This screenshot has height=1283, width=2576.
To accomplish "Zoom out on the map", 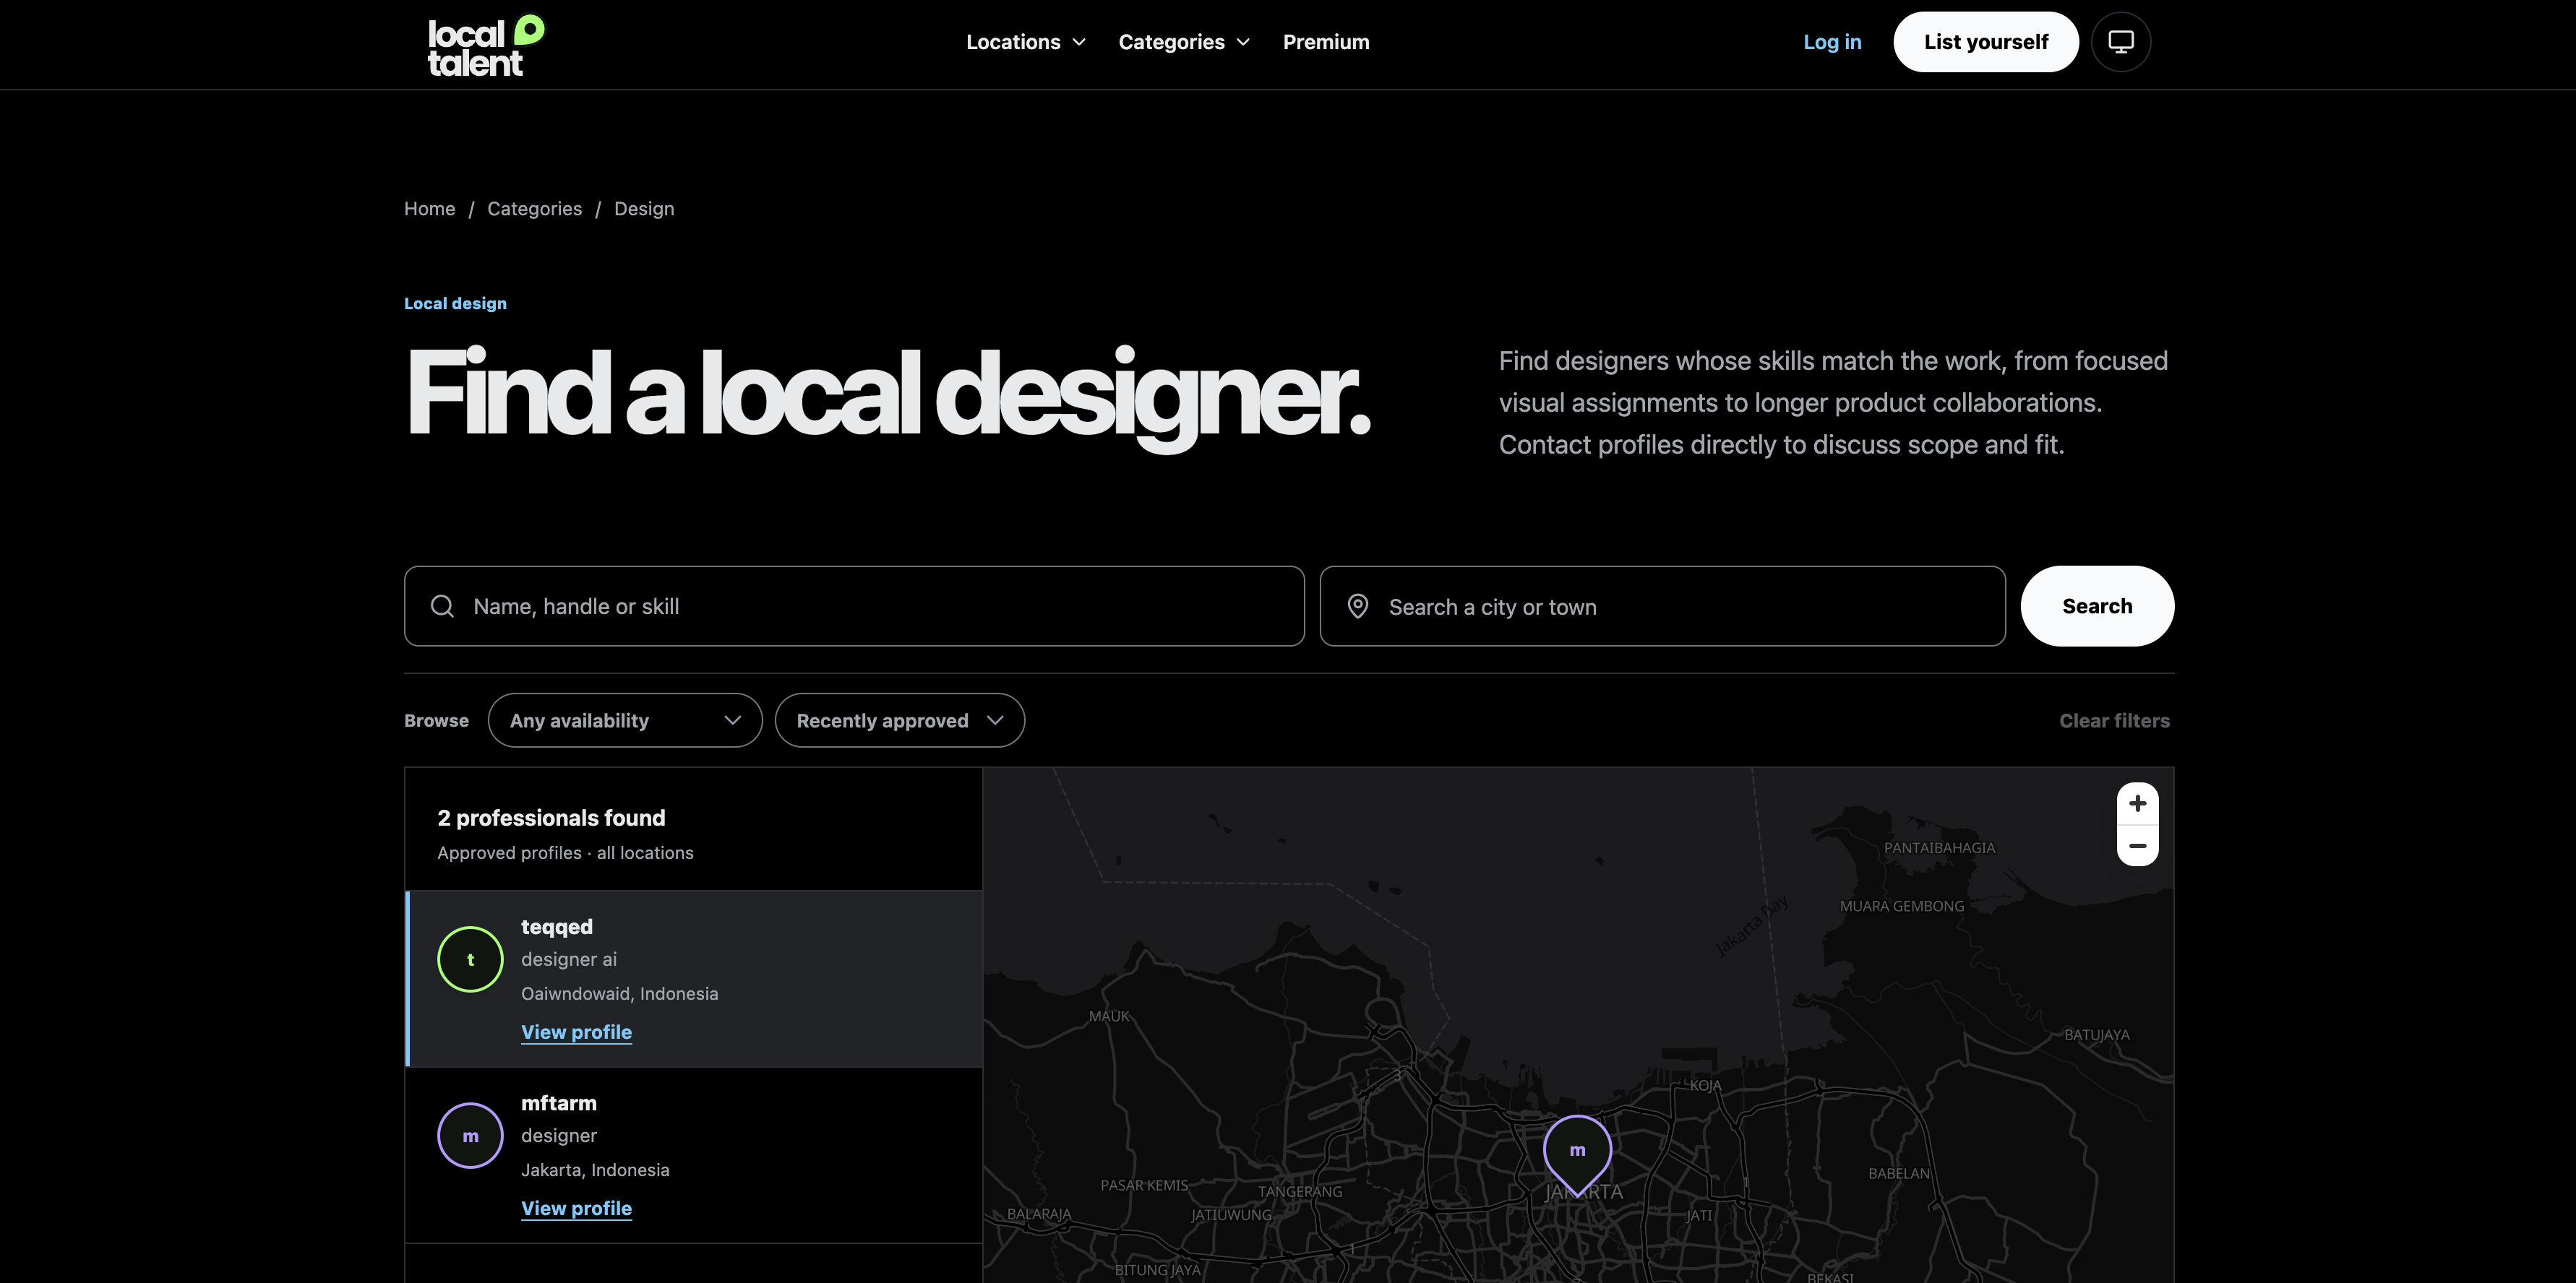I will click(2137, 845).
